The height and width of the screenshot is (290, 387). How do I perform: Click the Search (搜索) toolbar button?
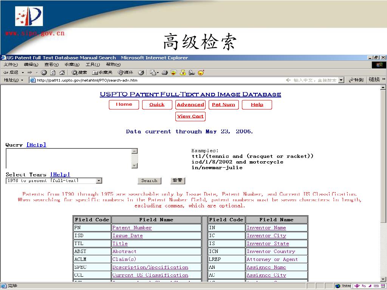(79, 72)
